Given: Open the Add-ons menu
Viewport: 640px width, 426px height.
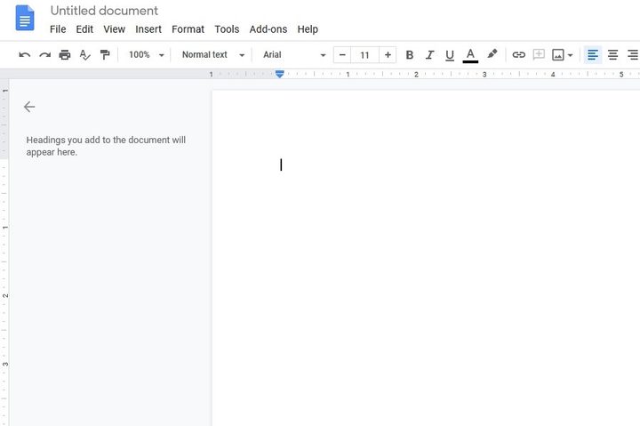Looking at the screenshot, I should [268, 29].
